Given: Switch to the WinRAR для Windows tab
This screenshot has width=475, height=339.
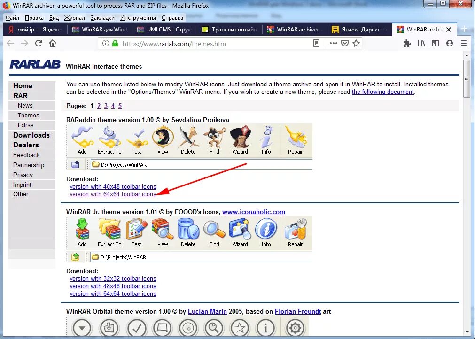Looking at the screenshot, I should tap(99, 30).
